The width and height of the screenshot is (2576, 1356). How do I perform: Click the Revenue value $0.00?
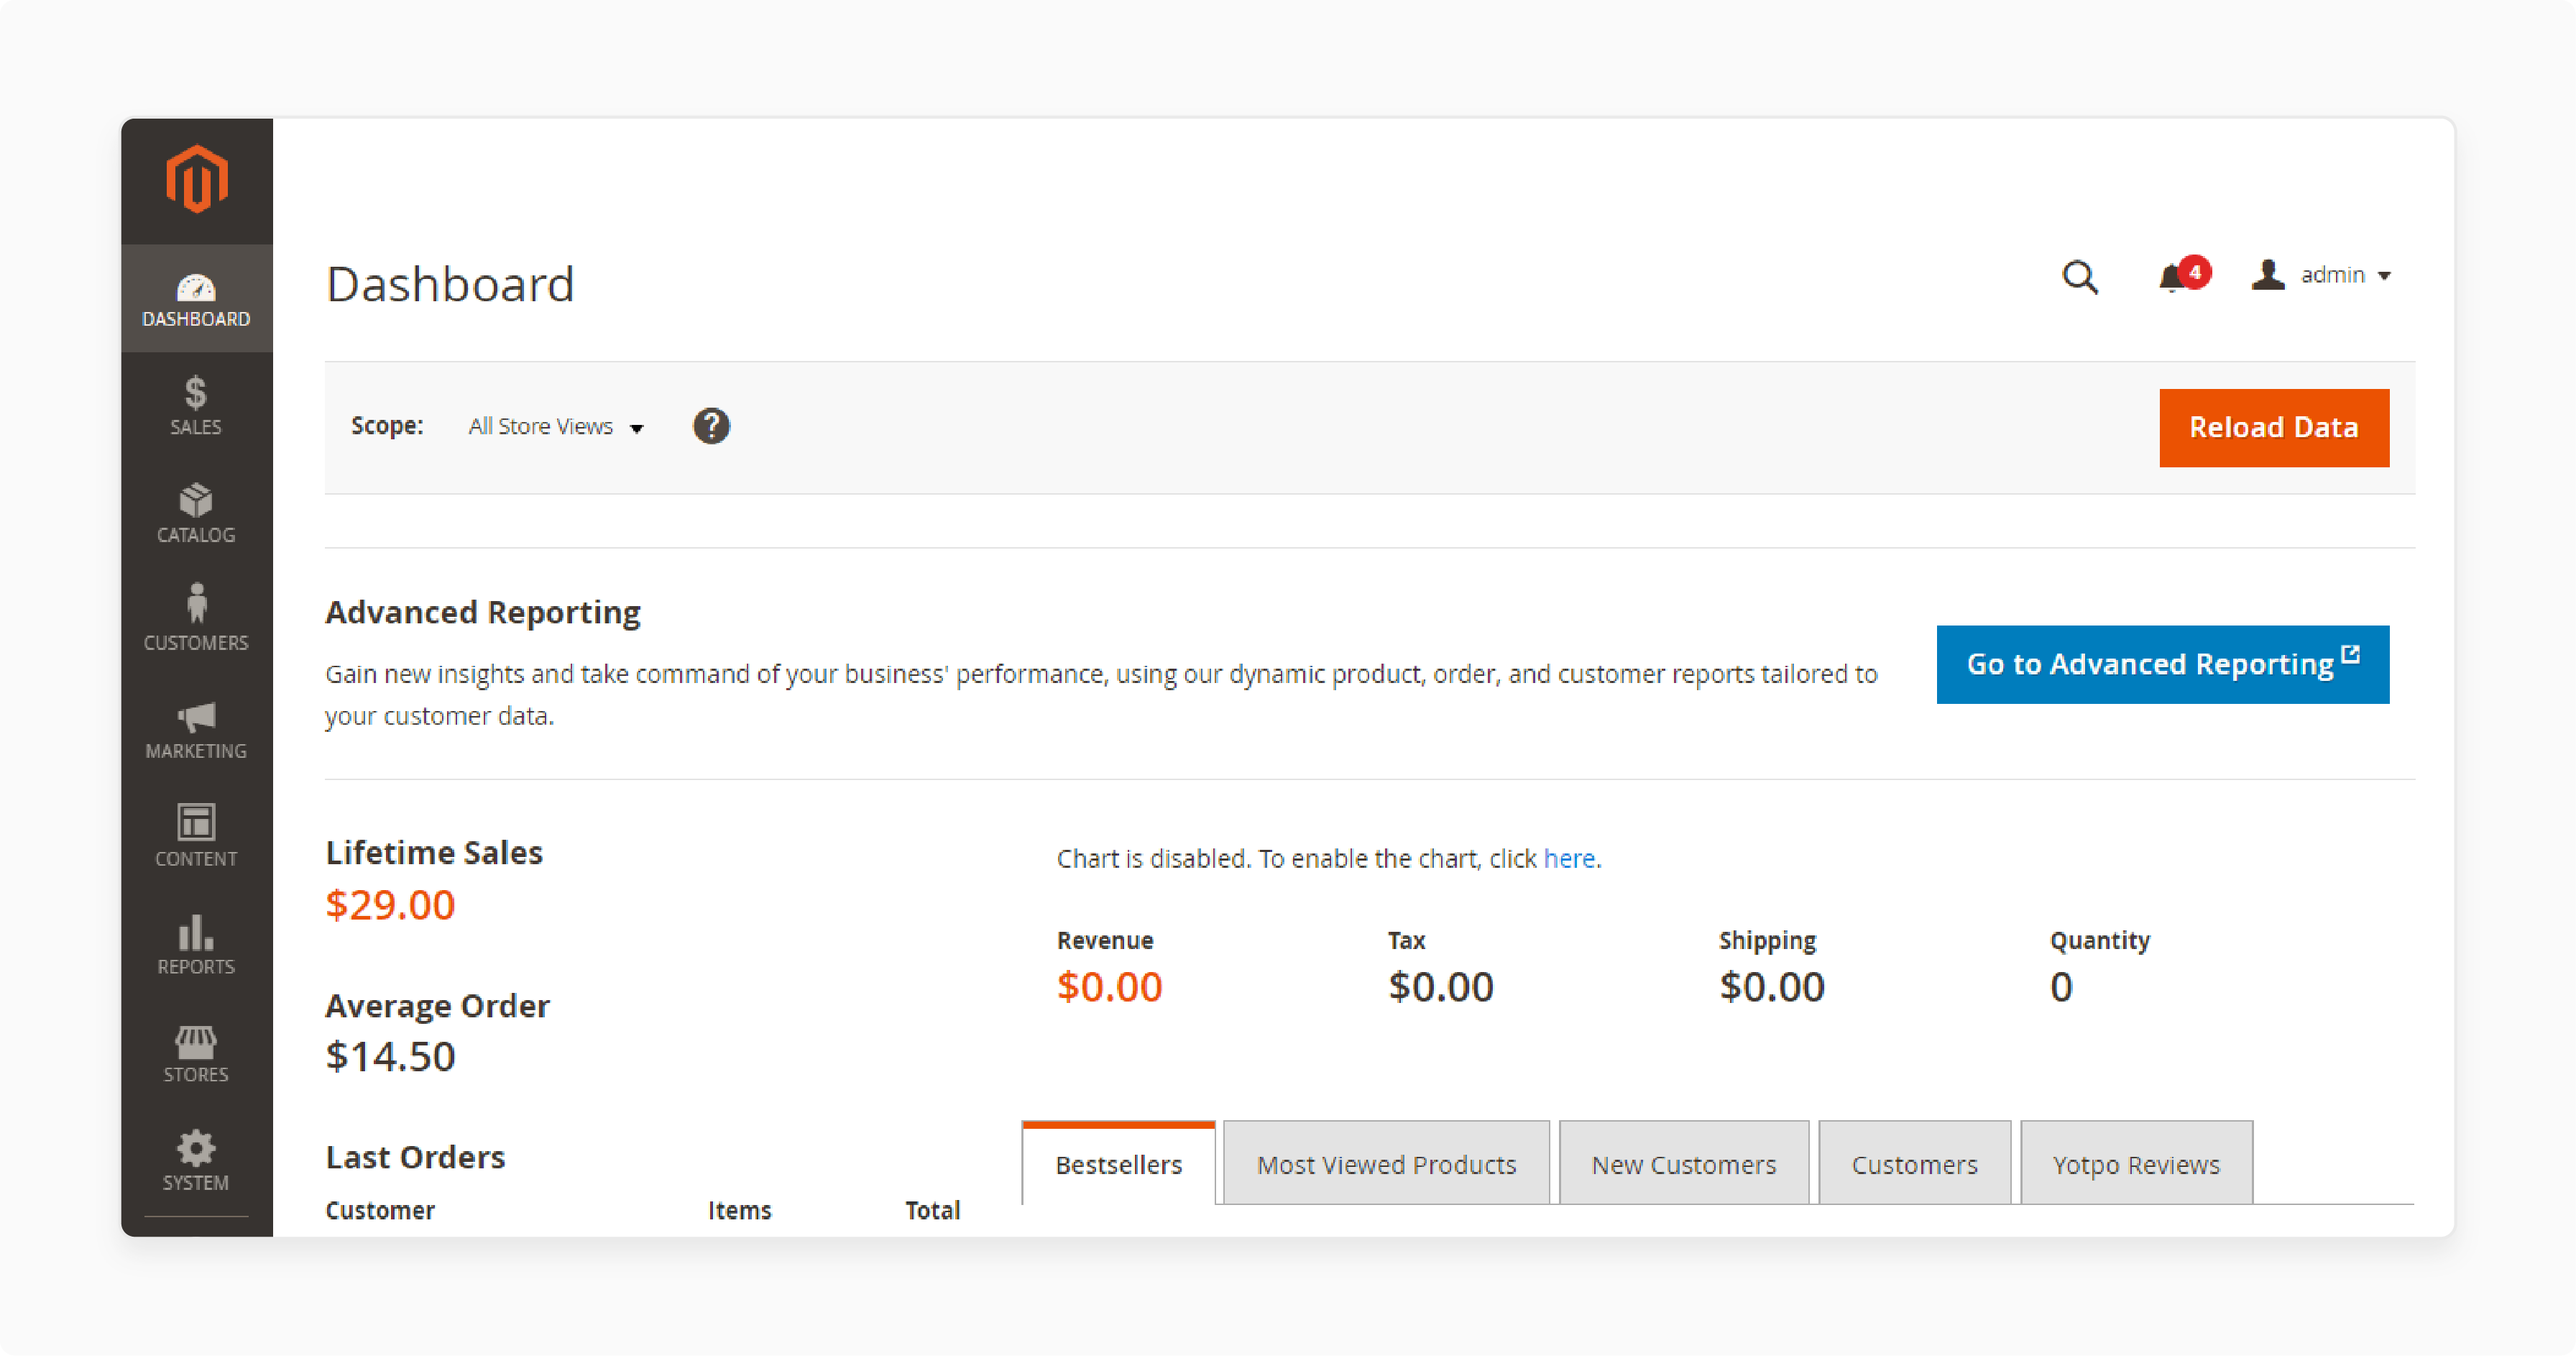click(1110, 987)
